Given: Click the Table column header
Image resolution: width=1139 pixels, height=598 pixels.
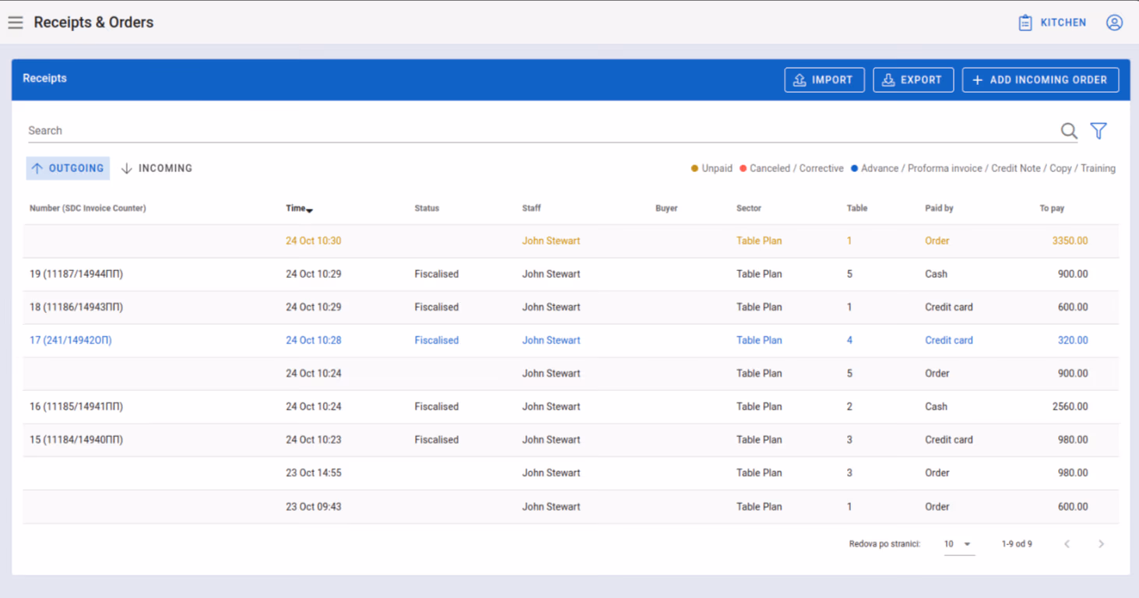Looking at the screenshot, I should pos(857,209).
